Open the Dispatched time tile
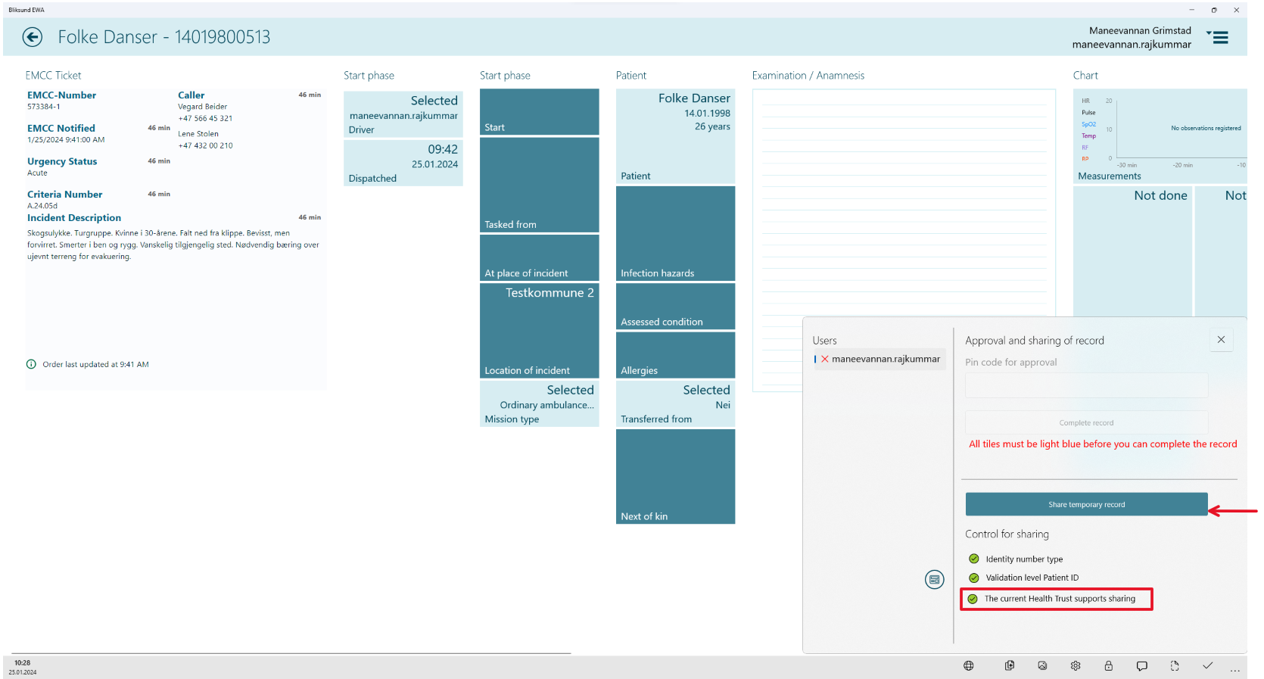 (x=403, y=163)
